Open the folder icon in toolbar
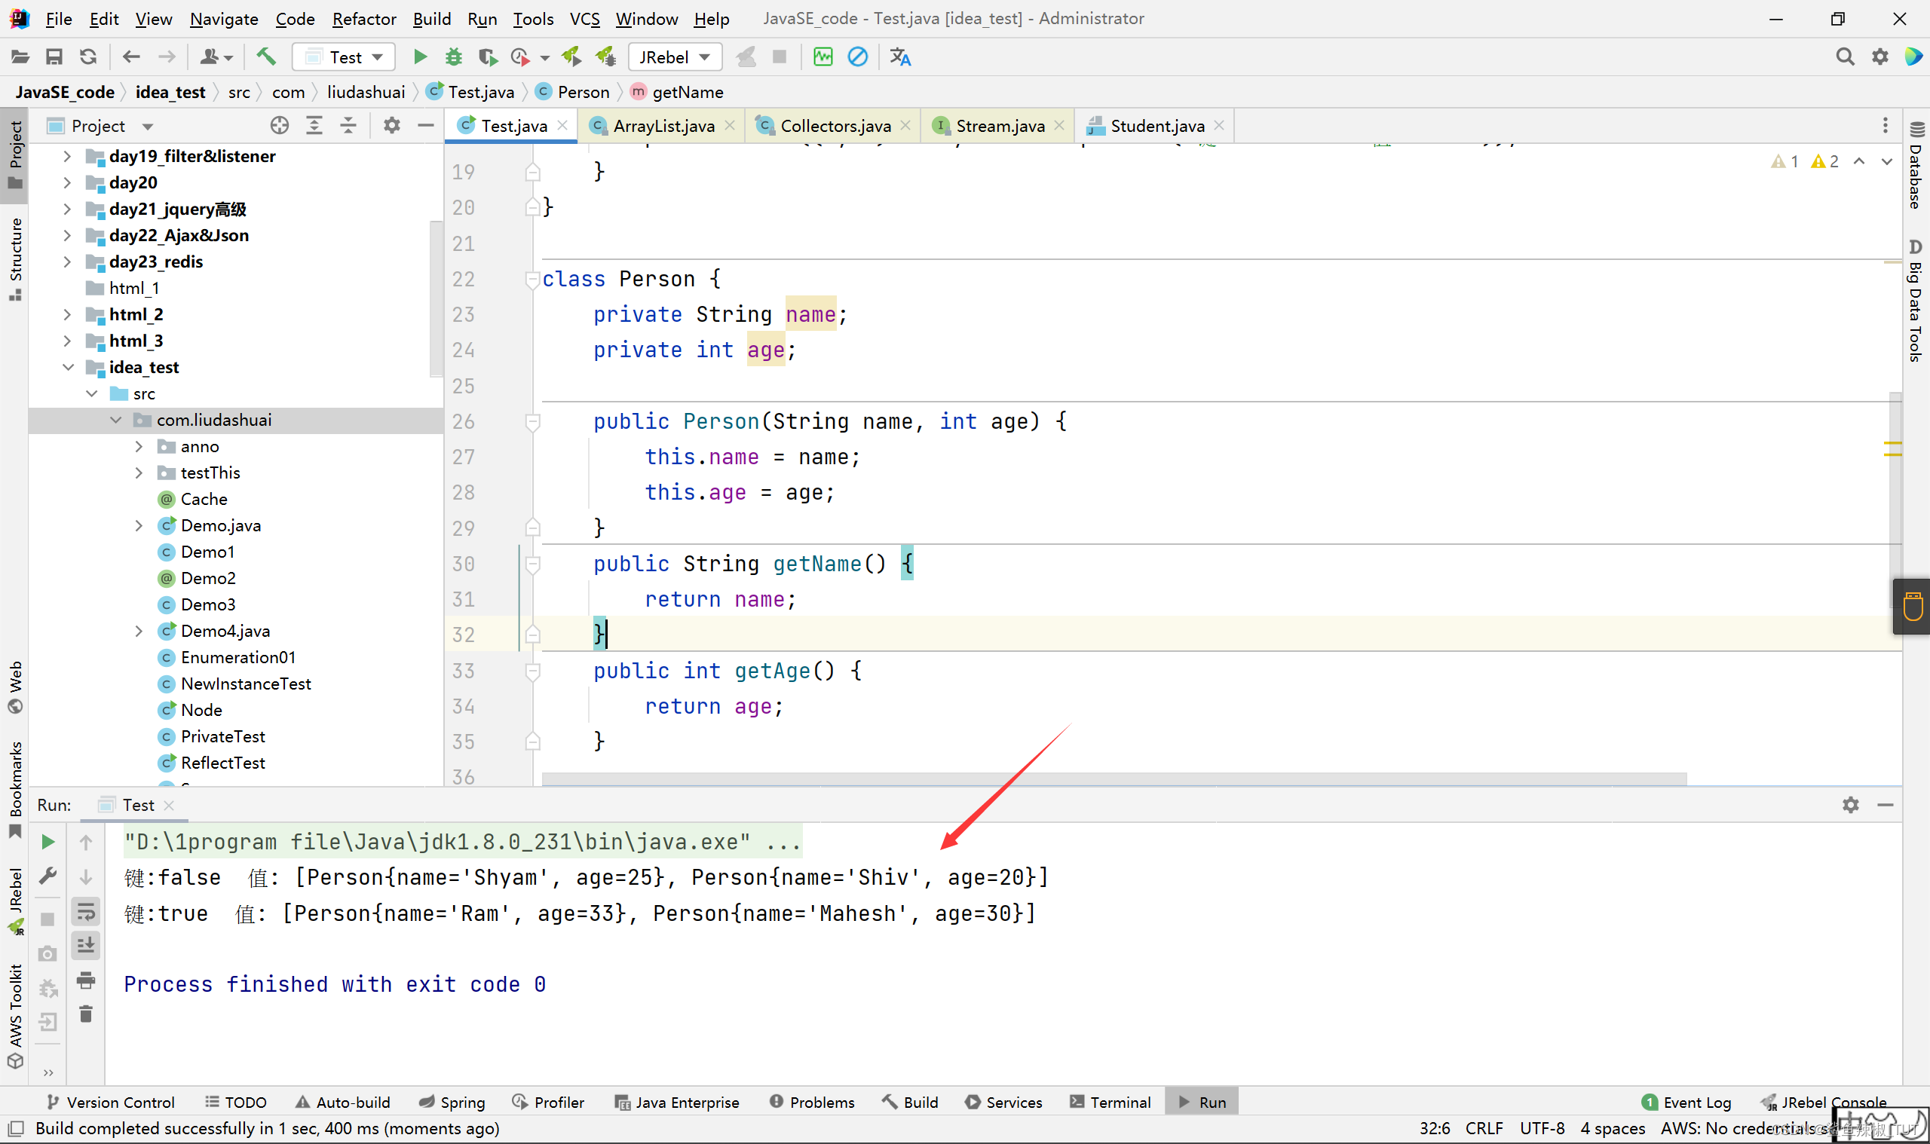Screen dimensions: 1930x1144 coord(20,57)
